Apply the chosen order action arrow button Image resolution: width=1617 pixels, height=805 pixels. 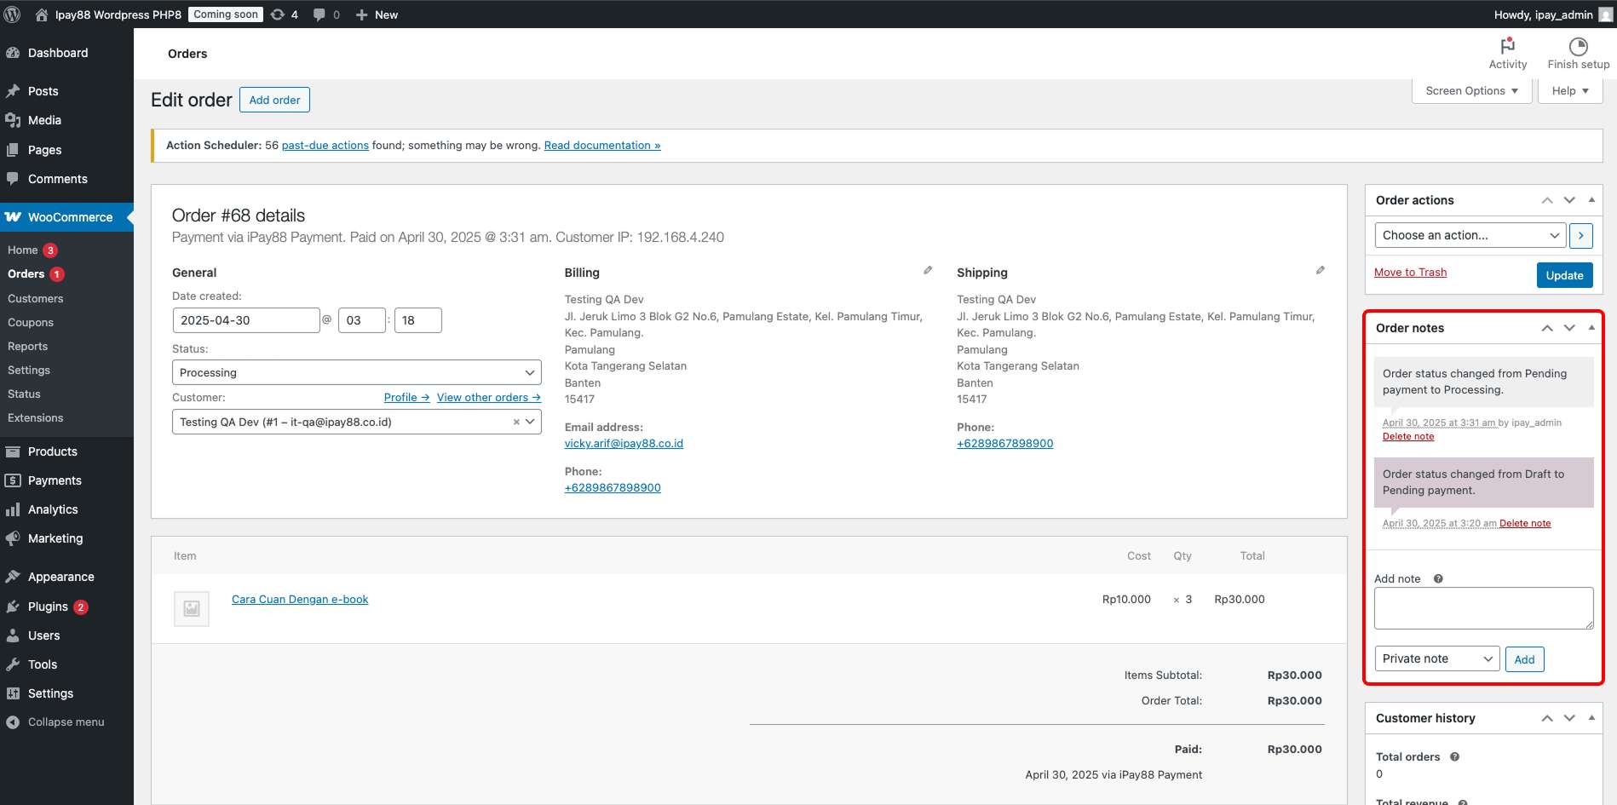[1580, 235]
